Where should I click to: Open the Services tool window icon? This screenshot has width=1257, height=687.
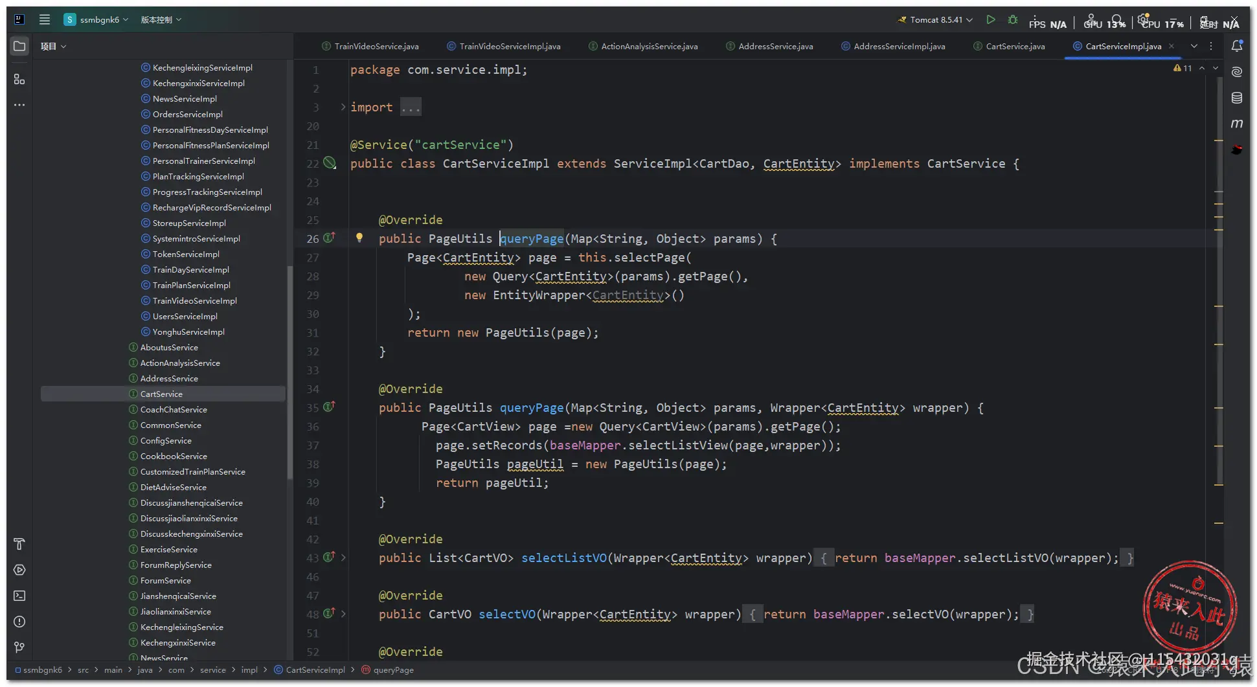19,570
